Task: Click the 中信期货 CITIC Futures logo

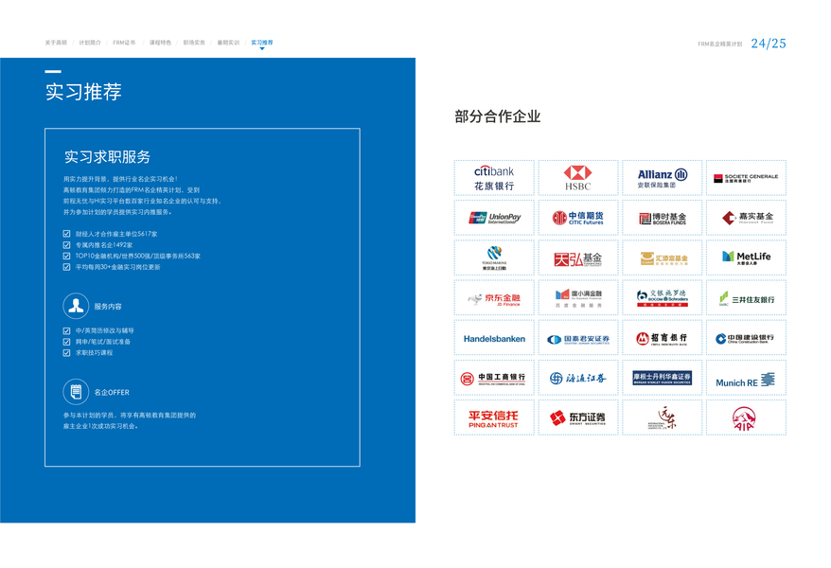Action: (x=577, y=218)
